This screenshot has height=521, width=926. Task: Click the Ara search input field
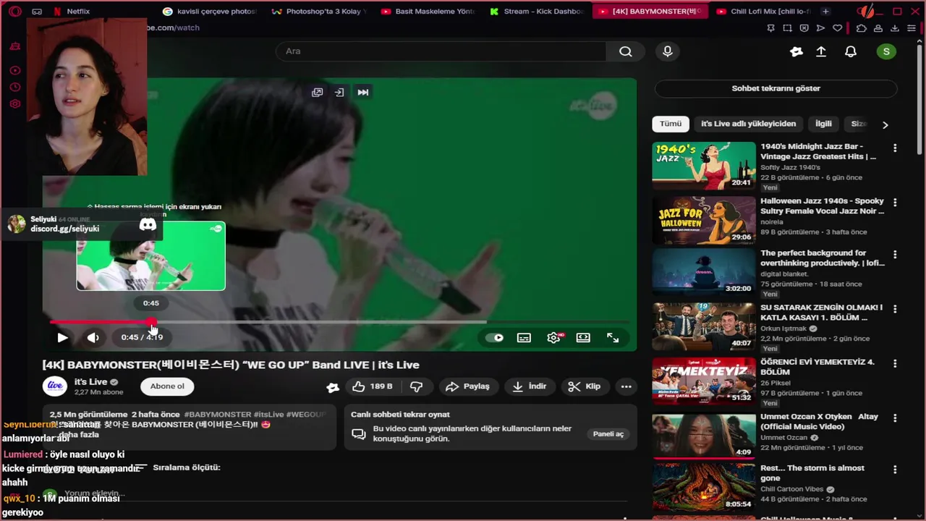(x=441, y=51)
